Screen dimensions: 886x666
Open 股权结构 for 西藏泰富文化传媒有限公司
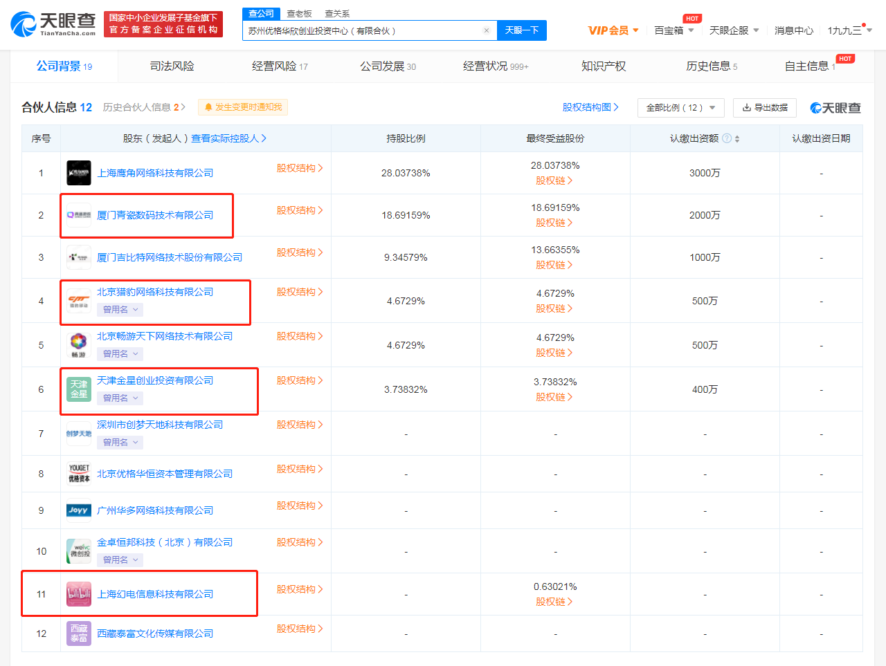pos(300,629)
